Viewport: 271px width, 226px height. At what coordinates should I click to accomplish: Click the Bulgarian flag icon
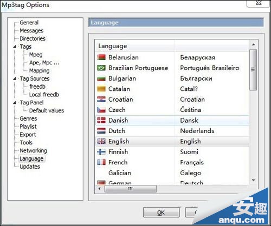pos(101,78)
